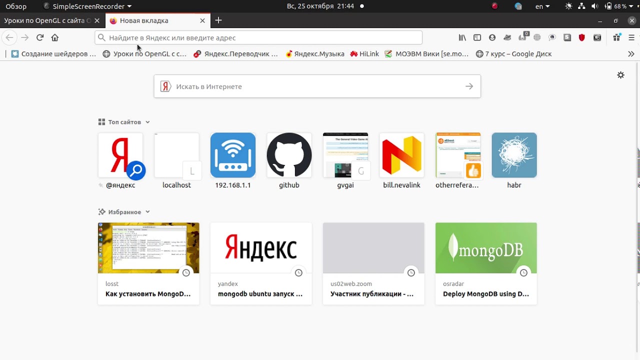Viewport: 640px width, 360px height.
Task: Close the Новая вкладка tab
Action: [202, 20]
